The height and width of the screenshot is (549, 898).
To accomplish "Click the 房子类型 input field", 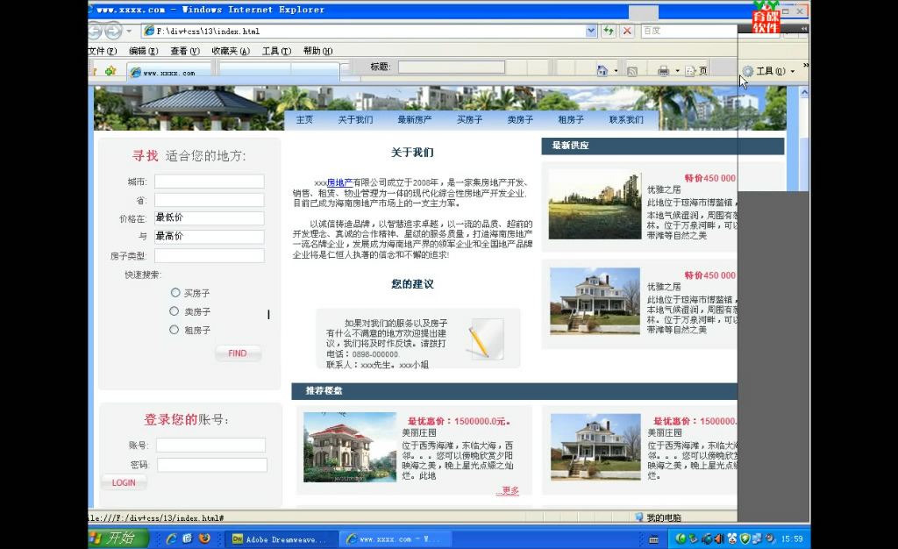I will tap(209, 255).
